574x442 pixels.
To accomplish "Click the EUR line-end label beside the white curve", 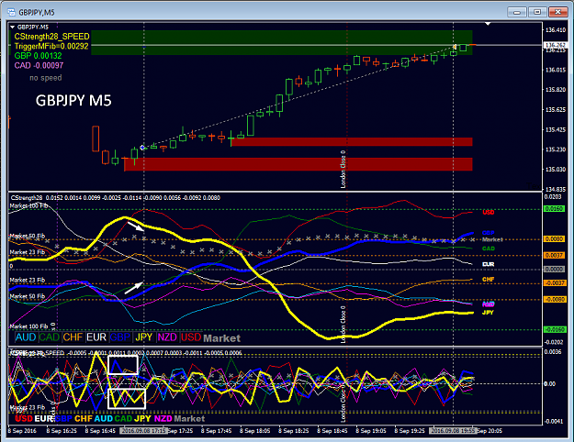I will (x=489, y=264).
